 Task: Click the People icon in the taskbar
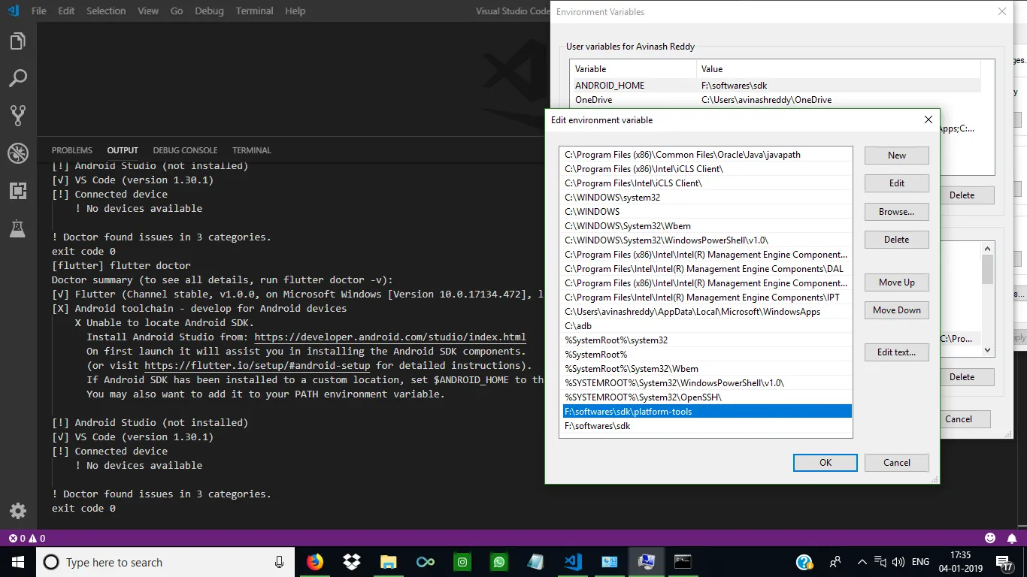[x=835, y=562]
